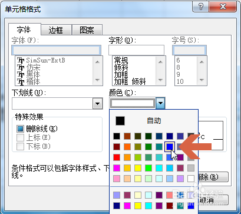This screenshot has height=214, width=241.
Task: Pick the periwinkle swatch below the divider
Action: (117, 195)
